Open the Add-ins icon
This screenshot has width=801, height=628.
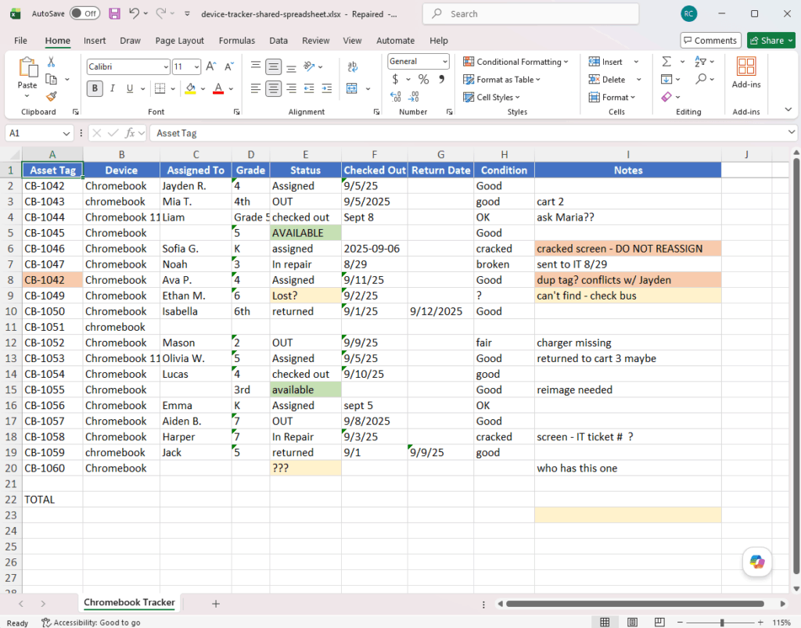click(x=746, y=67)
